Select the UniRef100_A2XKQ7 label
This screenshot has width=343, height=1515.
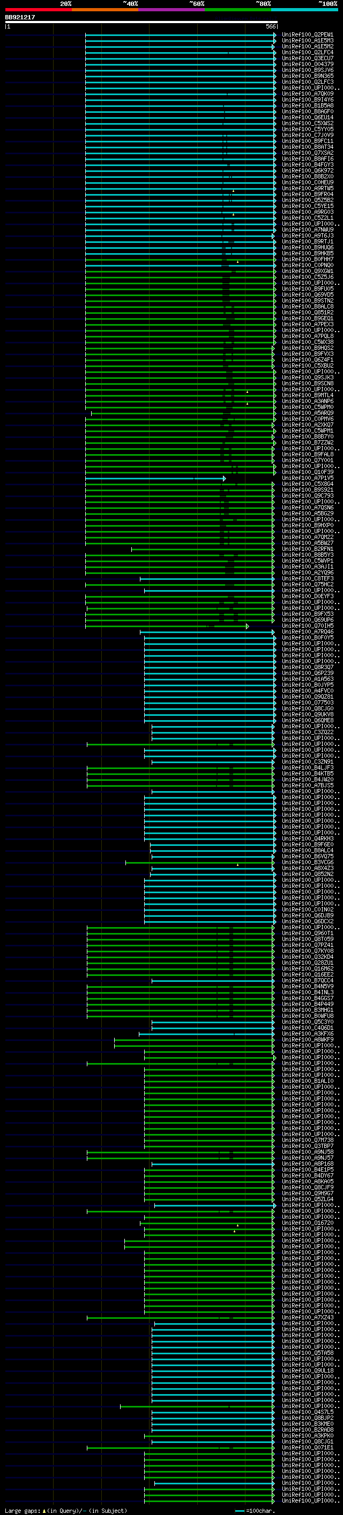307,425
